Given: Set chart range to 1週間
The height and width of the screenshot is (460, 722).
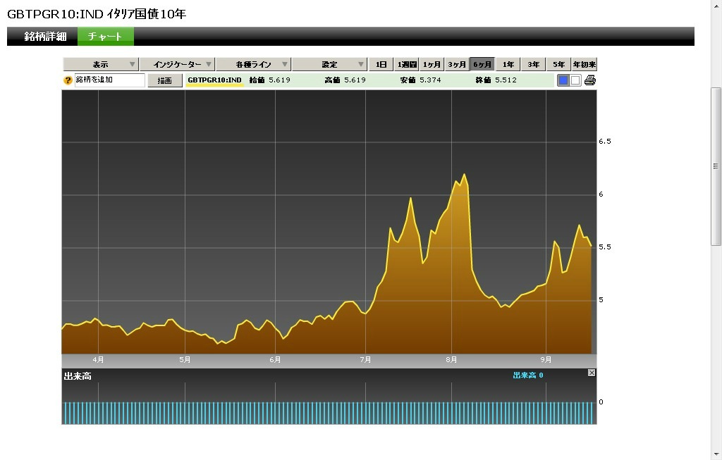Looking at the screenshot, I should [x=406, y=65].
